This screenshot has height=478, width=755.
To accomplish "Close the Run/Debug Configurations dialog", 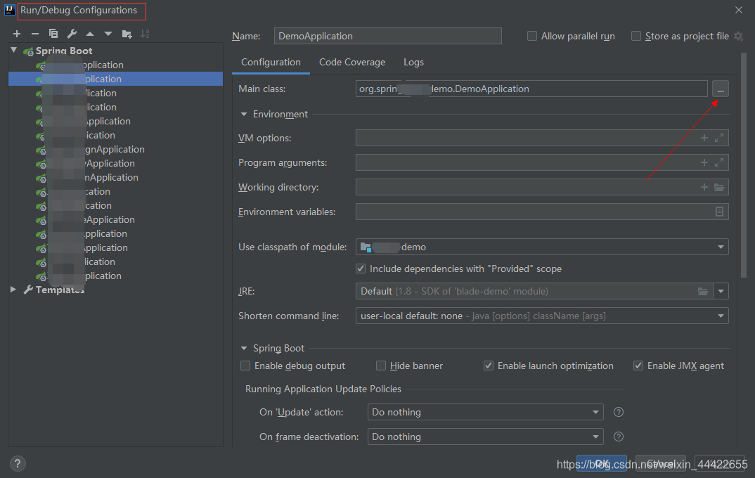I will 739,10.
